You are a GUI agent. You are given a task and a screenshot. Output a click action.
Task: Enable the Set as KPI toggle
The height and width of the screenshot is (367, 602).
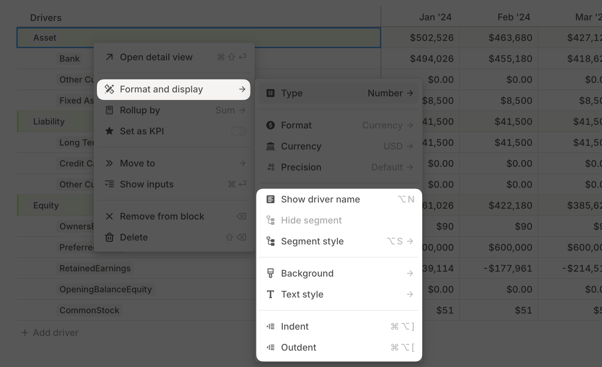click(x=239, y=131)
